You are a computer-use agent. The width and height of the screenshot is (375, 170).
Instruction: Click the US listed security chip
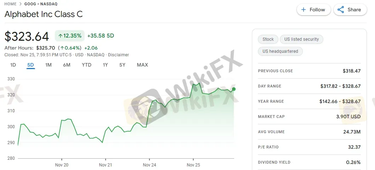(x=301, y=39)
